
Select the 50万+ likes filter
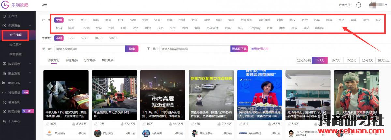(x=113, y=38)
